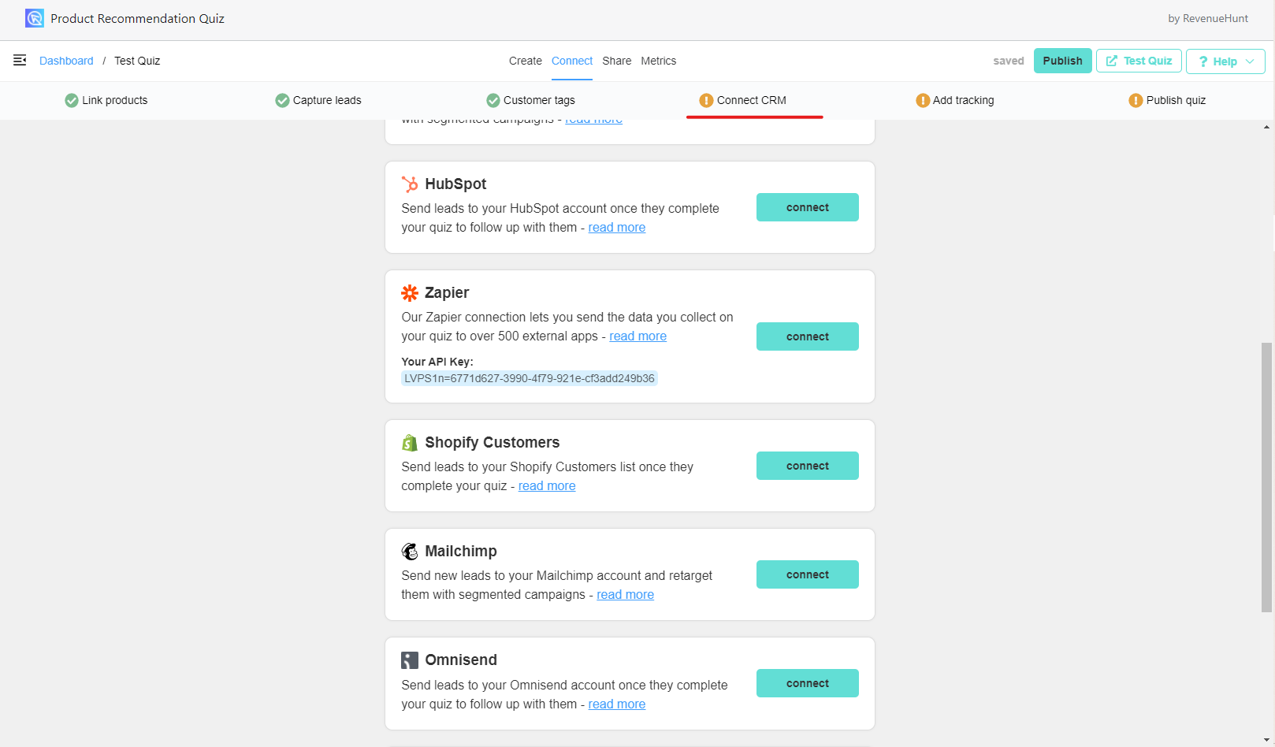Click the Mailchimp logo icon
Screen dimensions: 1275x747
(410, 552)
